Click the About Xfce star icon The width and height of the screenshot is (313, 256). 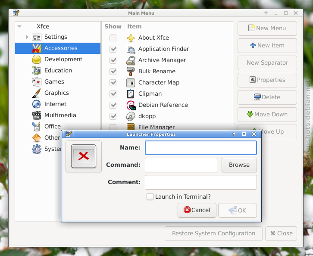[131, 38]
